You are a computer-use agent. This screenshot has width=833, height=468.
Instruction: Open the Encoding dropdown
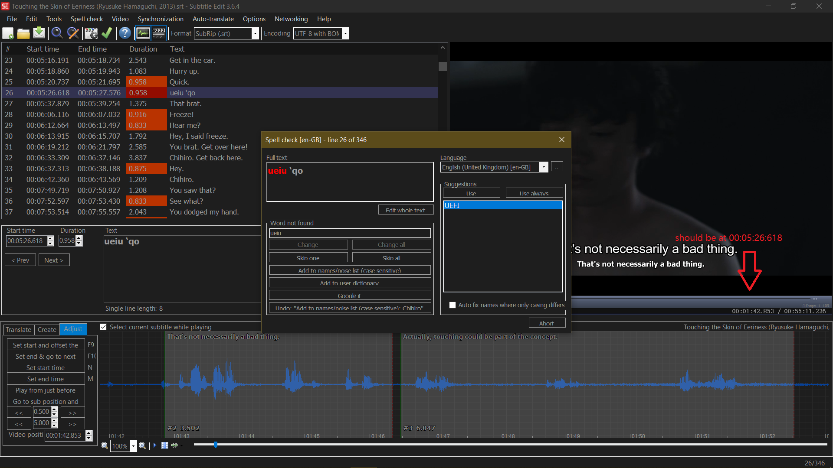tap(345, 33)
